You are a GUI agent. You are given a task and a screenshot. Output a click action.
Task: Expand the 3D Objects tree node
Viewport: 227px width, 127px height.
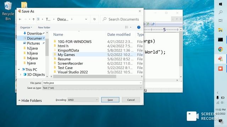click(21, 74)
